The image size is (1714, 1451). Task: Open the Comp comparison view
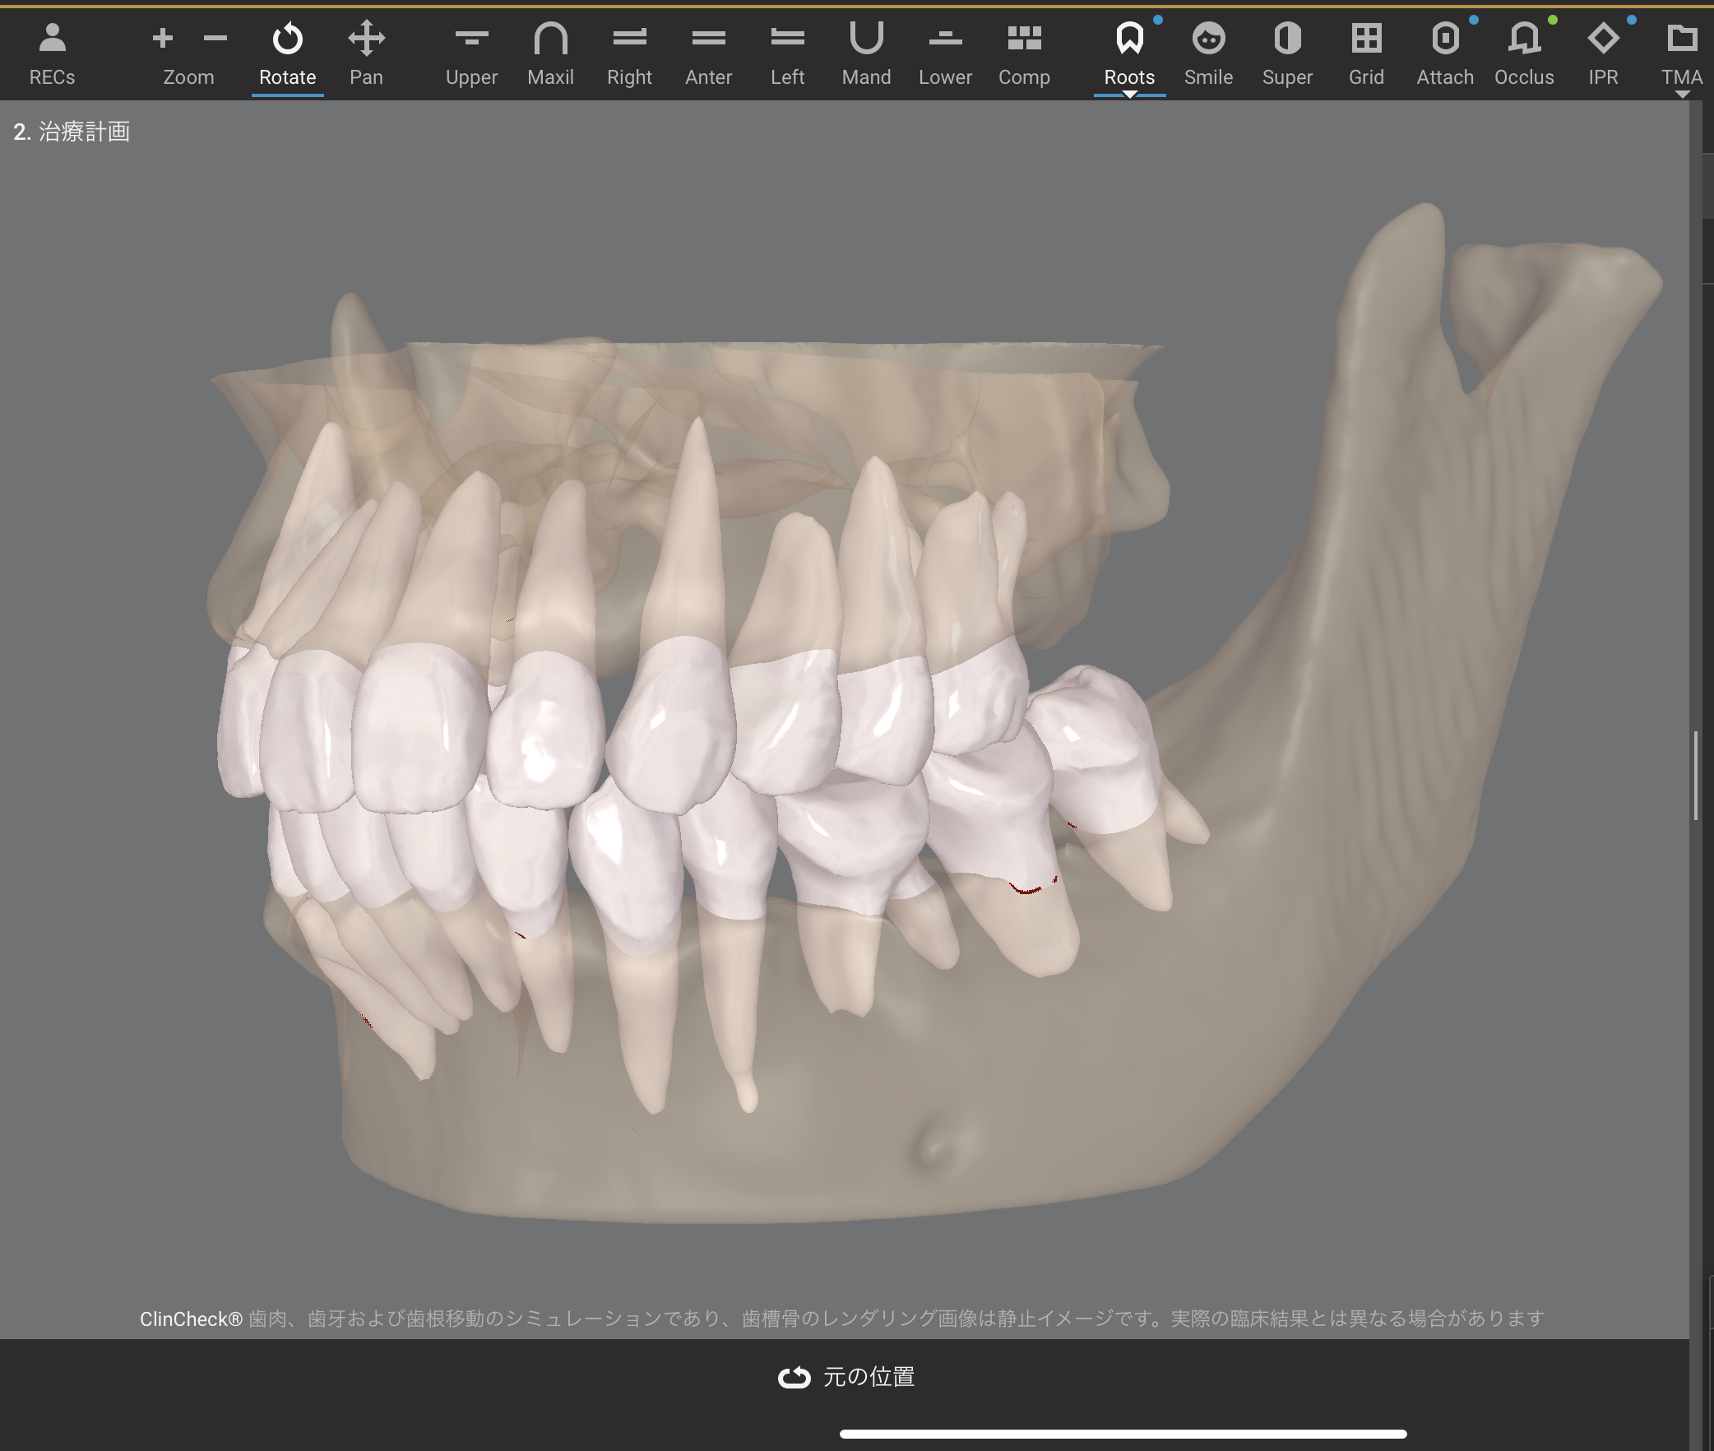click(x=1024, y=53)
